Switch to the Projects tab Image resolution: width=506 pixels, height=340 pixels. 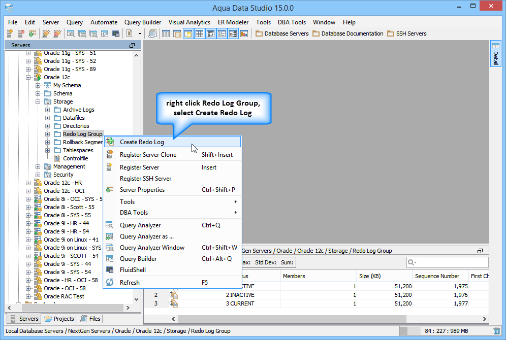pos(60,319)
